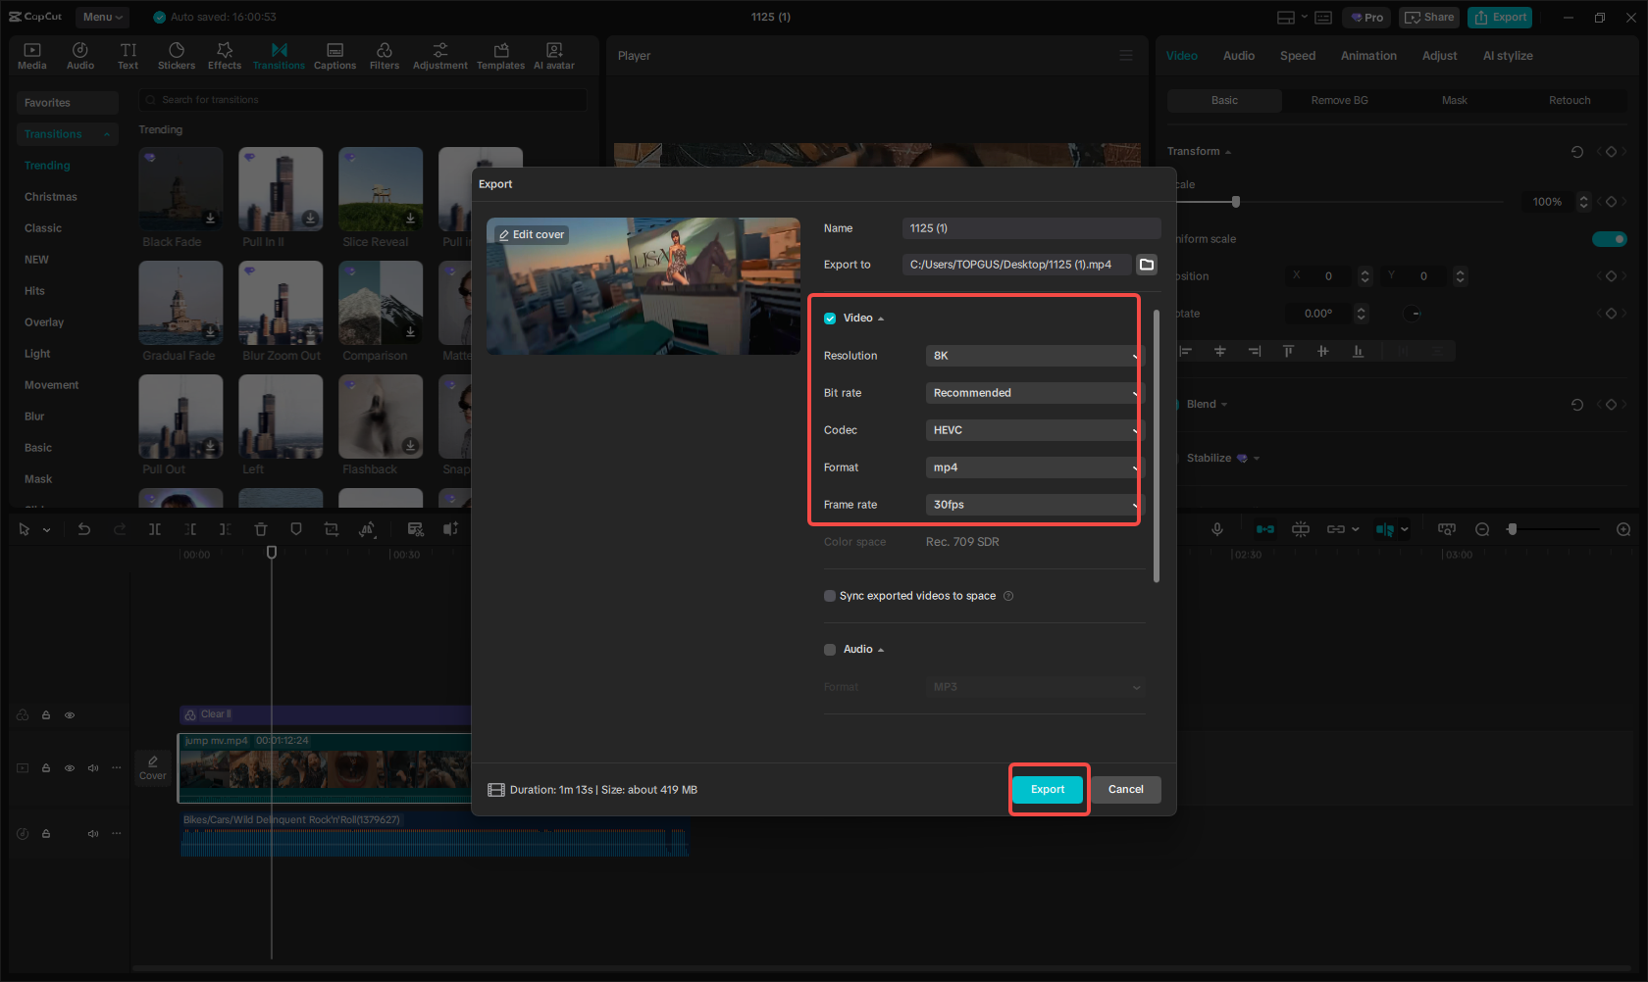This screenshot has height=982, width=1648.
Task: Click the Export button in the dialog
Action: (1048, 789)
